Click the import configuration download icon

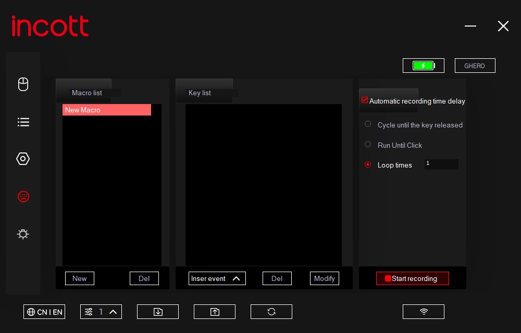pyautogui.click(x=158, y=312)
